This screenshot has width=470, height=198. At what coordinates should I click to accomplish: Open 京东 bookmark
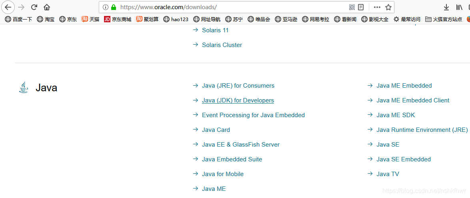68,20
